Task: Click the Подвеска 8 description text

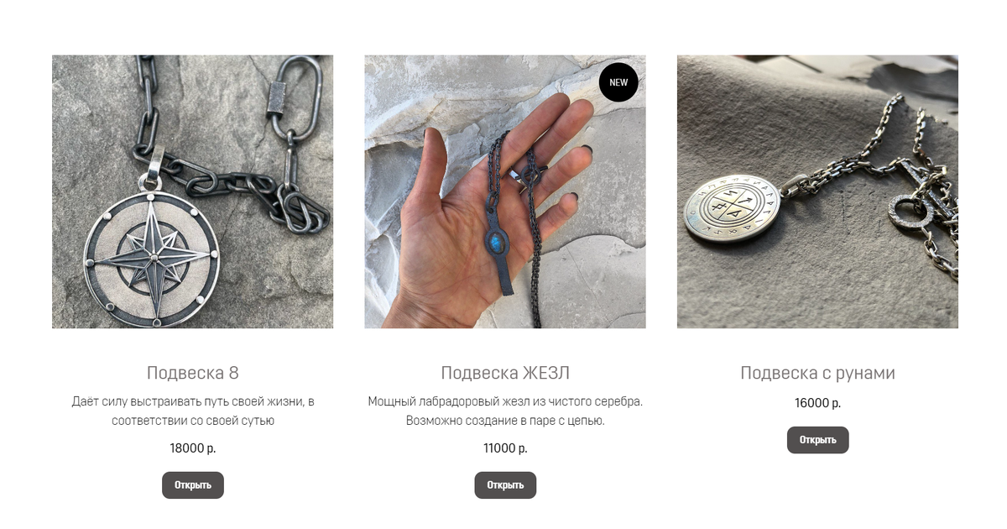Action: pos(193,411)
